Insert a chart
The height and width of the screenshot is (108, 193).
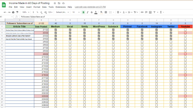point(150,12)
